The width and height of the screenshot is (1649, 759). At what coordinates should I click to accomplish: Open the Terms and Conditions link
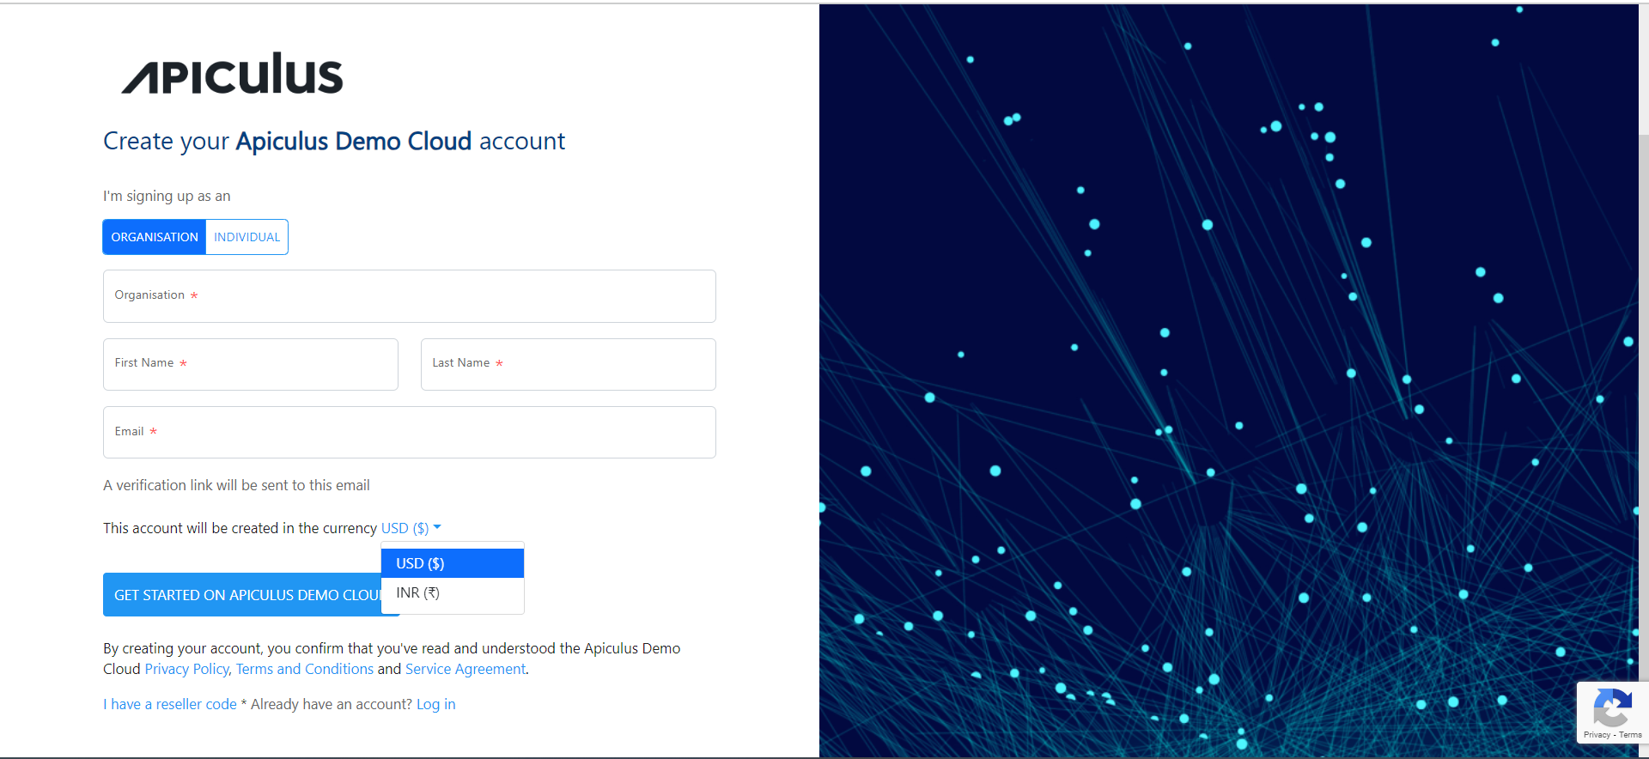pyautogui.click(x=305, y=669)
